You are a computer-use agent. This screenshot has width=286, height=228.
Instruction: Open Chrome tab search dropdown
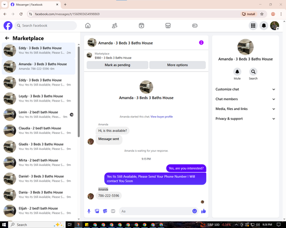tap(4, 5)
